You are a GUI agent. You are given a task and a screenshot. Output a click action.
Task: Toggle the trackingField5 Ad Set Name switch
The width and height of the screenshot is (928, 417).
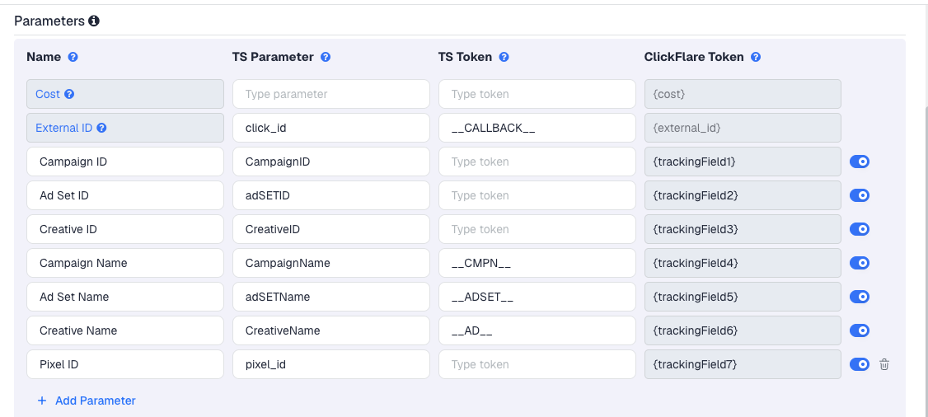860,297
